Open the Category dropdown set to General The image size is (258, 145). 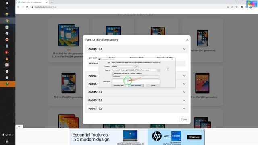pyautogui.click(x=123, y=66)
